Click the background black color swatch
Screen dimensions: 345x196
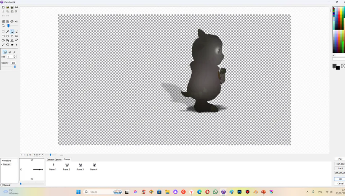coord(338,68)
